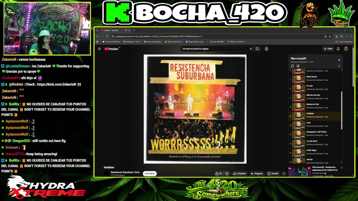Open DVD COMPLETO recommended video thumbnail
This screenshot has height=201, width=358.
tap(300, 171)
